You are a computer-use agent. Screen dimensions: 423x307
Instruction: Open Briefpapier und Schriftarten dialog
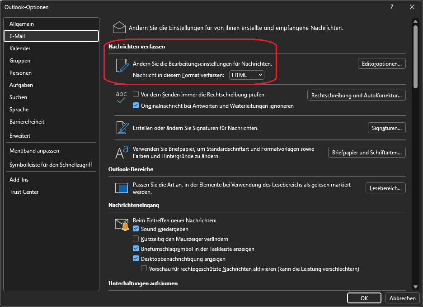[x=367, y=152]
